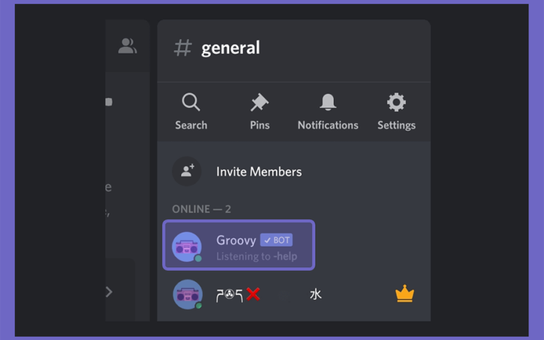Expand the chevron arrow in left panel

tap(109, 292)
